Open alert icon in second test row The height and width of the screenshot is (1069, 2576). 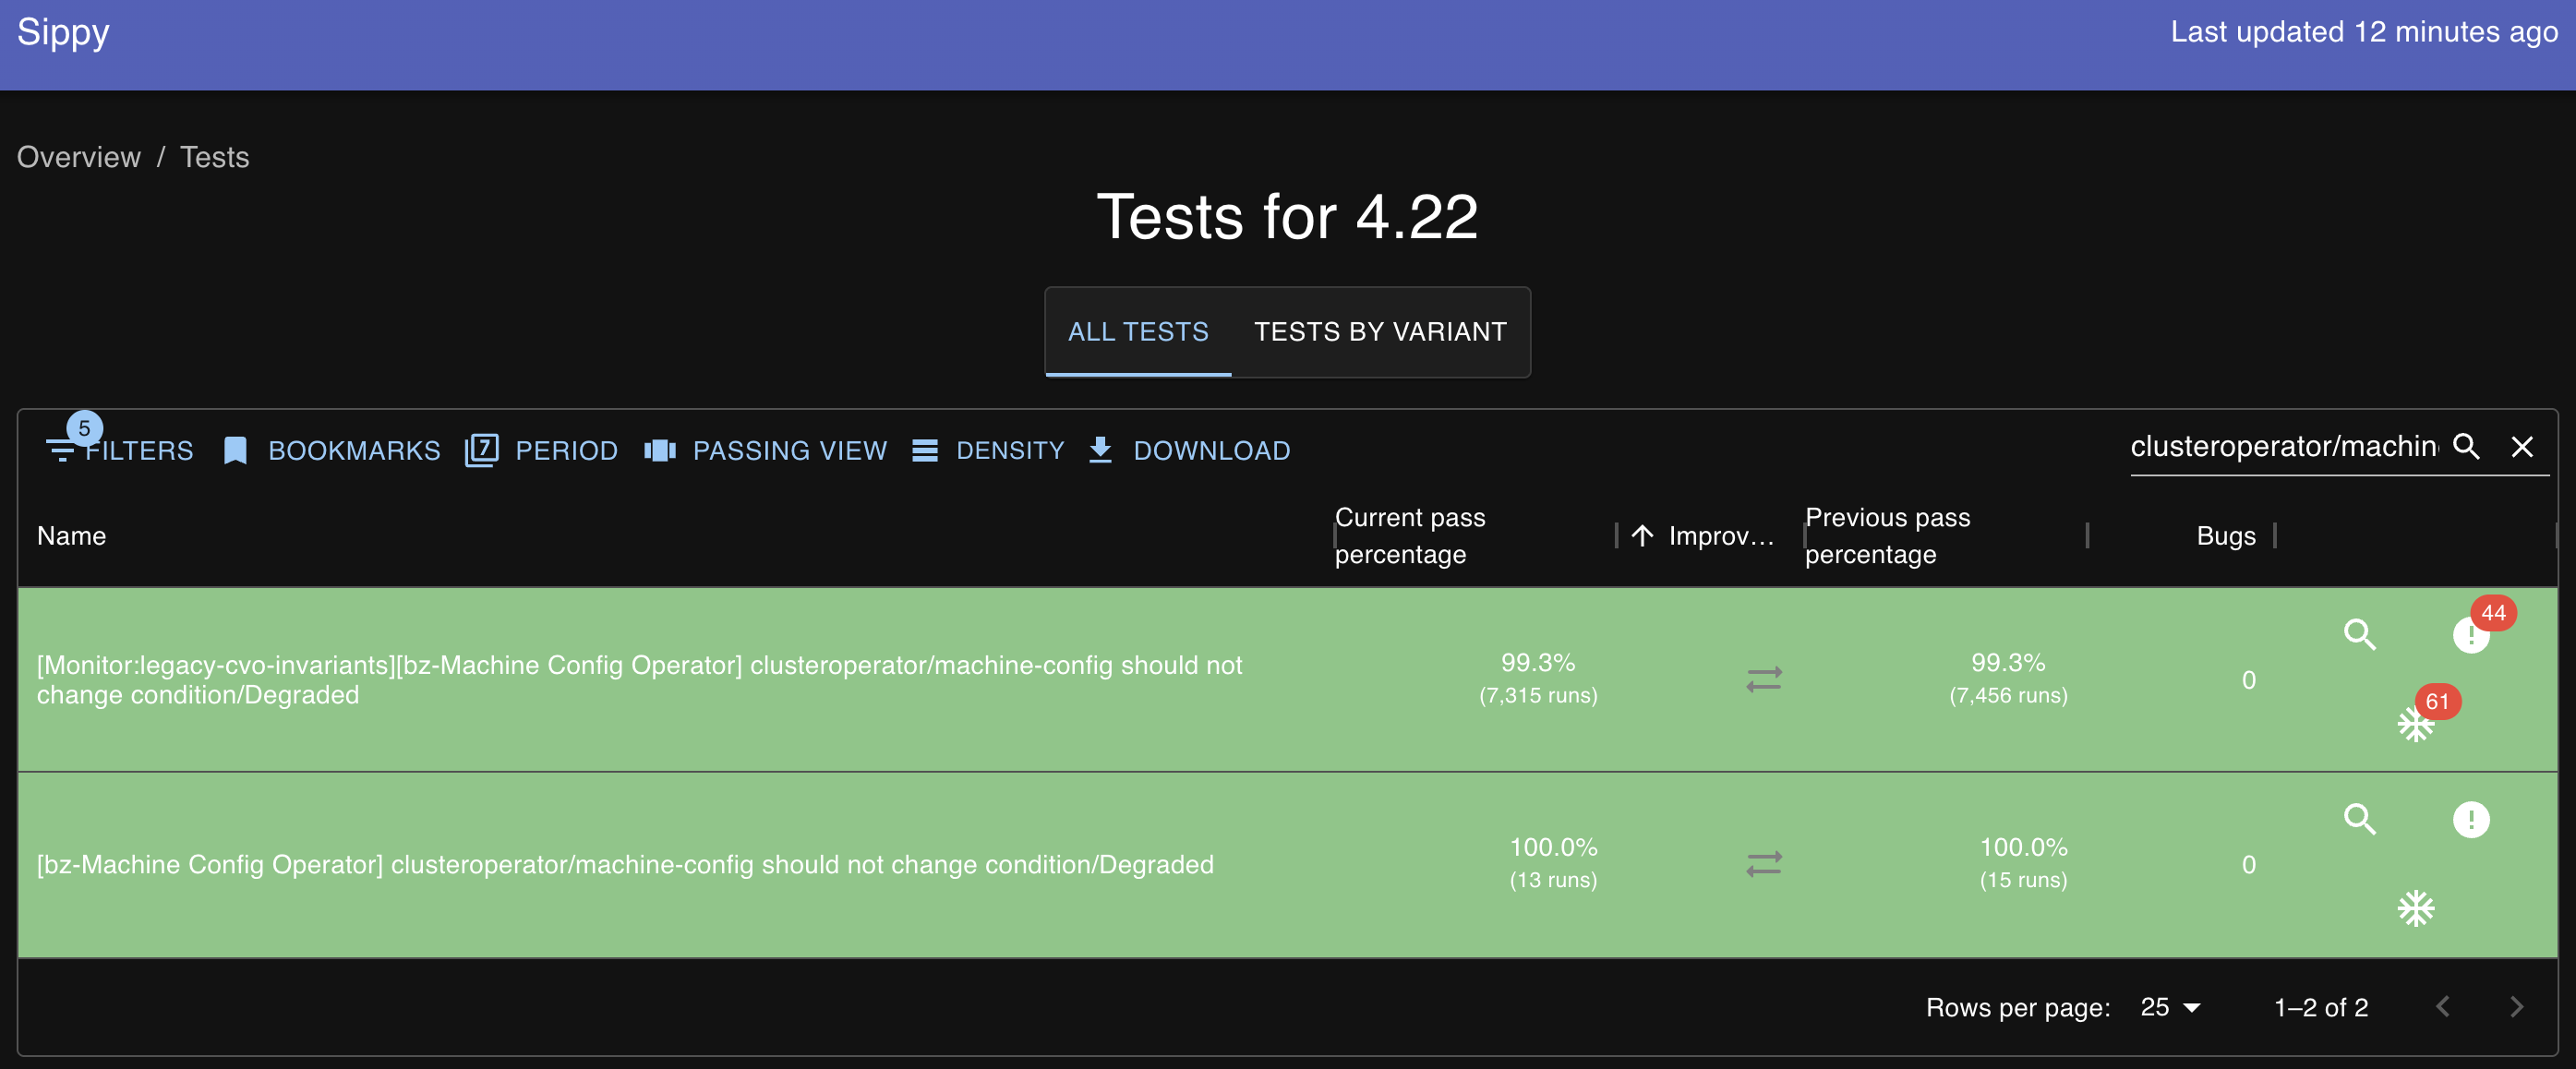[2470, 820]
